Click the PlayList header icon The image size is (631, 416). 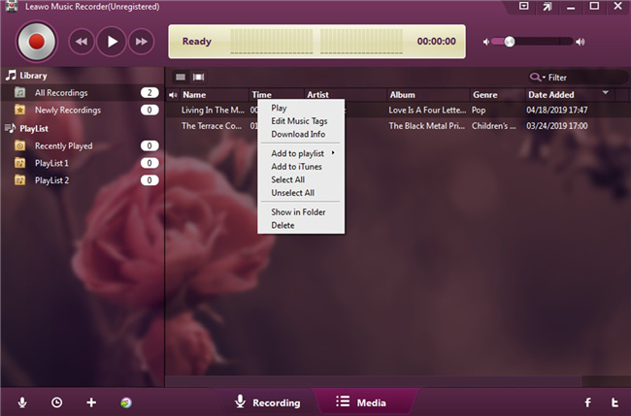pyautogui.click(x=10, y=128)
